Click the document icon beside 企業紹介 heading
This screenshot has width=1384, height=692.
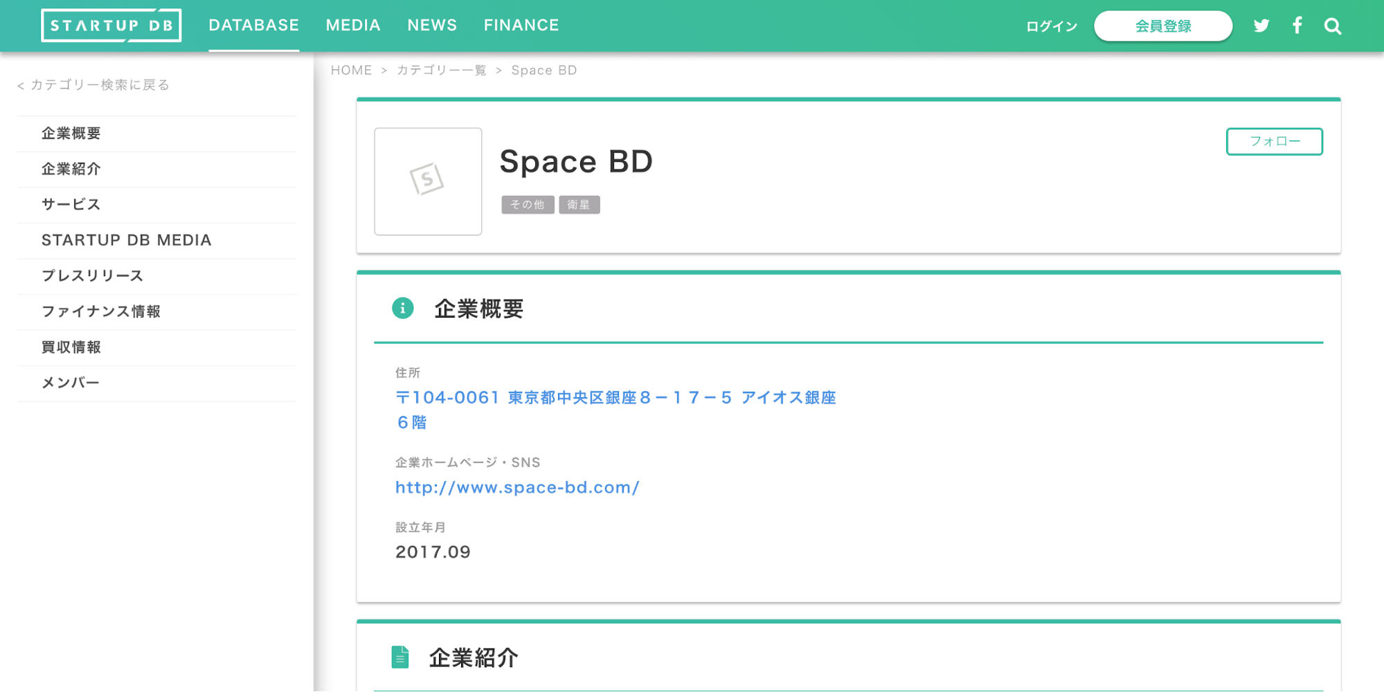tap(400, 657)
